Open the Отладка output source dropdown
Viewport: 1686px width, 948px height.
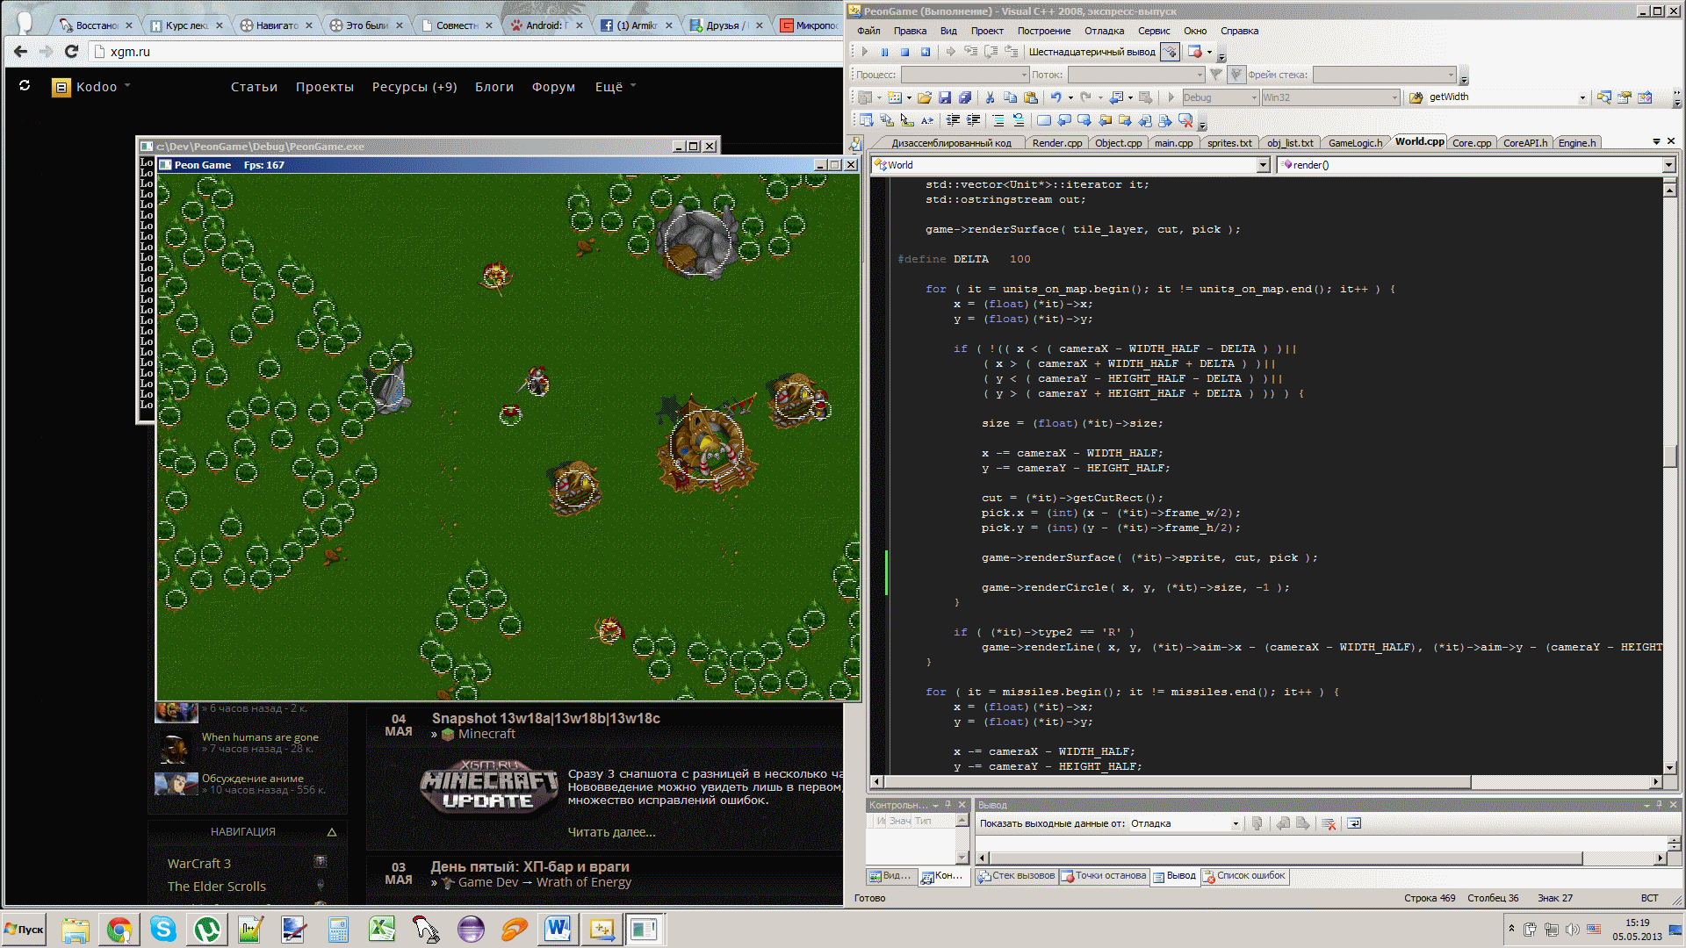(x=1235, y=823)
